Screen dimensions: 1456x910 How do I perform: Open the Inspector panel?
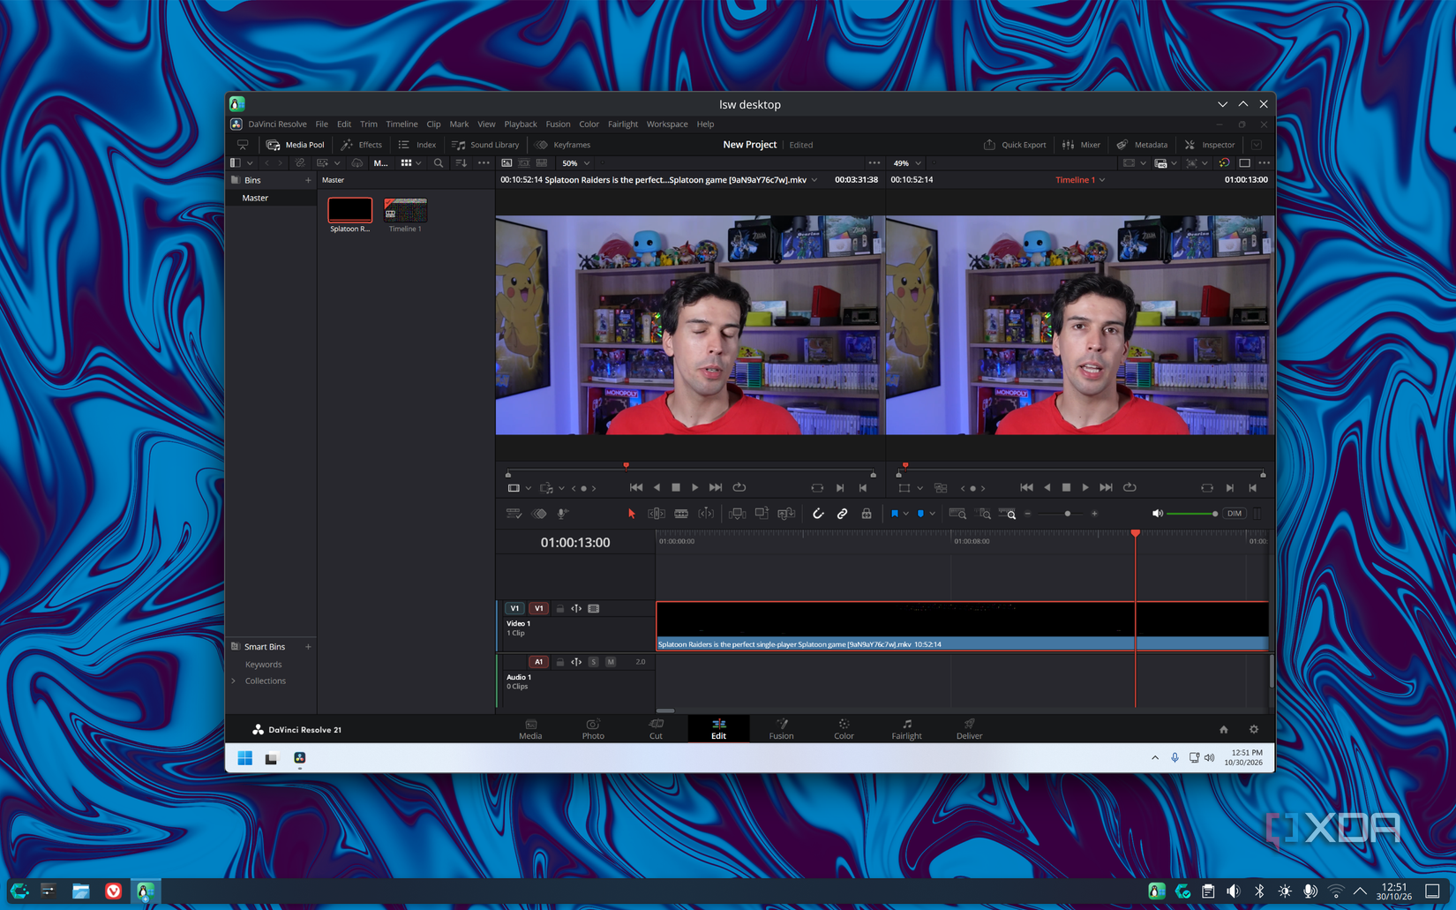point(1210,145)
